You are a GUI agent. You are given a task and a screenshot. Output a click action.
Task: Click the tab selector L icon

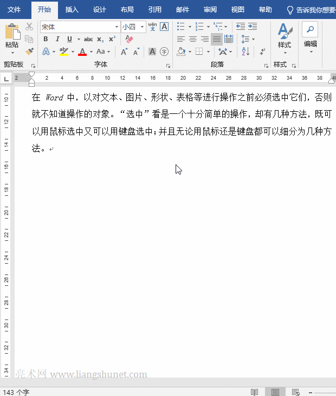pos(7,79)
